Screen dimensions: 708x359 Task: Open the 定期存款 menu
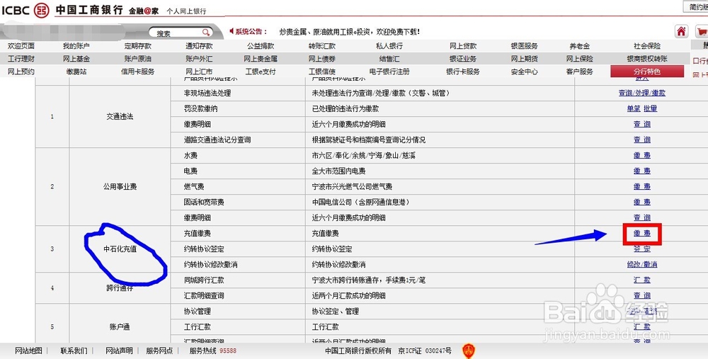[x=138, y=46]
